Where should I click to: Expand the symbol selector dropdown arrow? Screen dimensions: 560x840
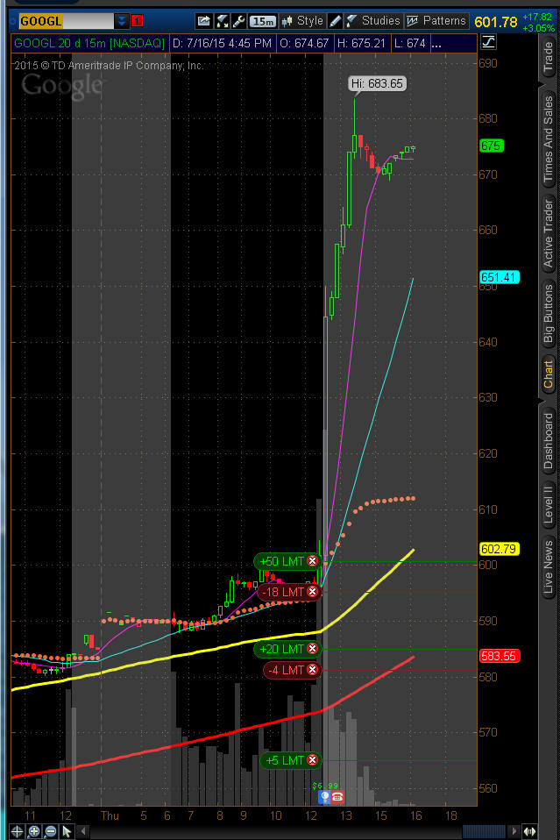pyautogui.click(x=122, y=21)
